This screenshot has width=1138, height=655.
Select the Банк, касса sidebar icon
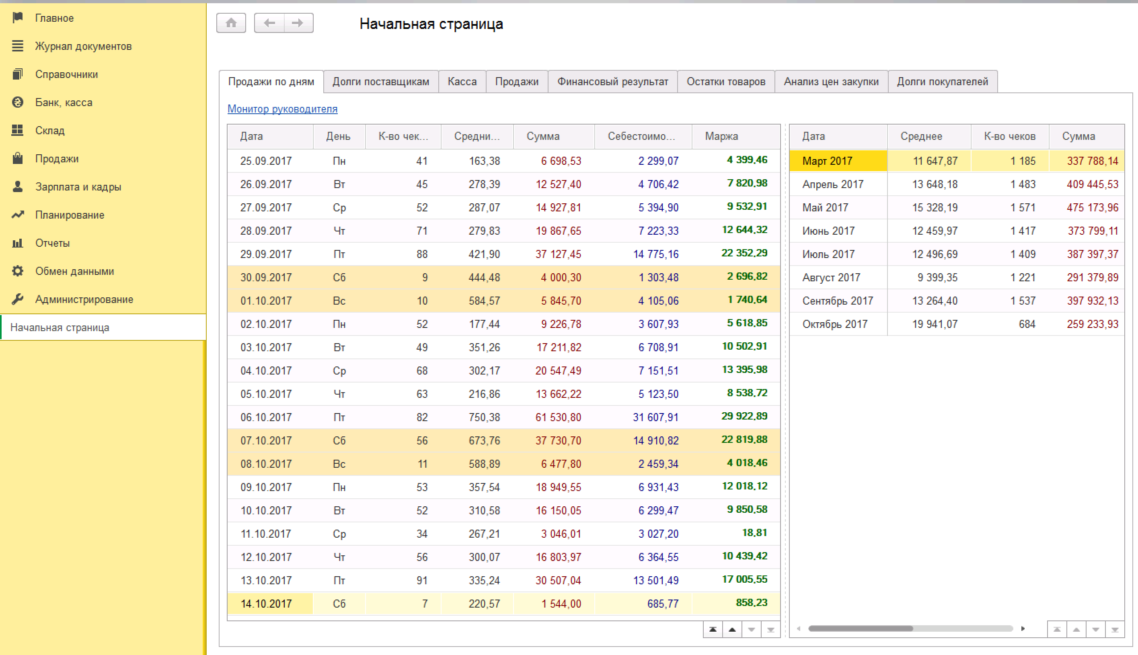point(18,102)
